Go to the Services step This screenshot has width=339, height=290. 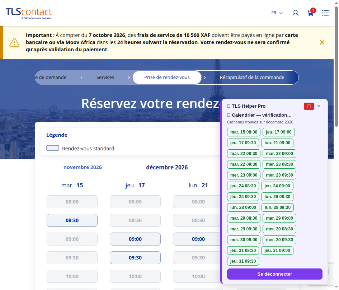105,78
